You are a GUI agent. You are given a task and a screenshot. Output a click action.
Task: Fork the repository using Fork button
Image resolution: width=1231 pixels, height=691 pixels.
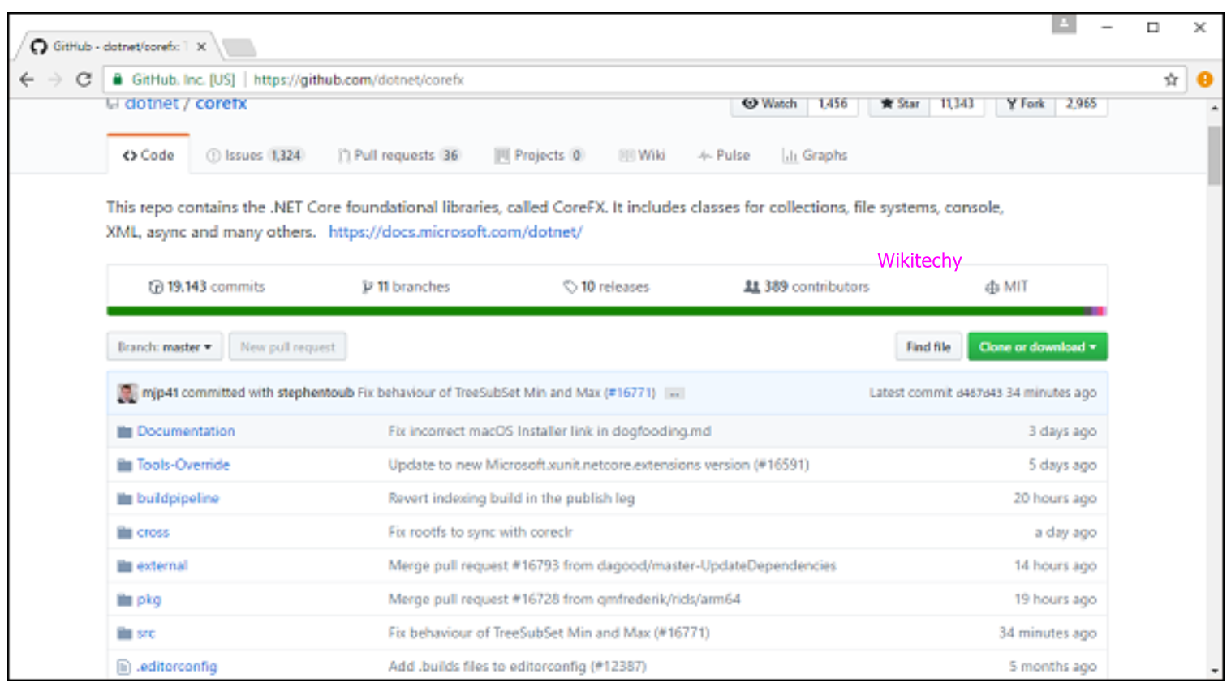pyautogui.click(x=1026, y=104)
